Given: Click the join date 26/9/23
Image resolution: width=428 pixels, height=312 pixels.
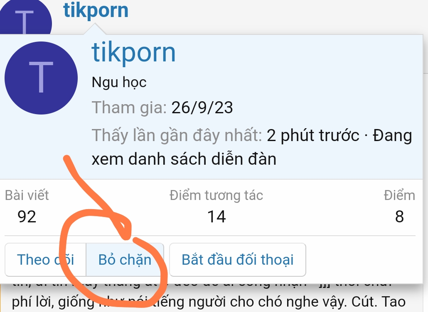Looking at the screenshot, I should [x=202, y=107].
